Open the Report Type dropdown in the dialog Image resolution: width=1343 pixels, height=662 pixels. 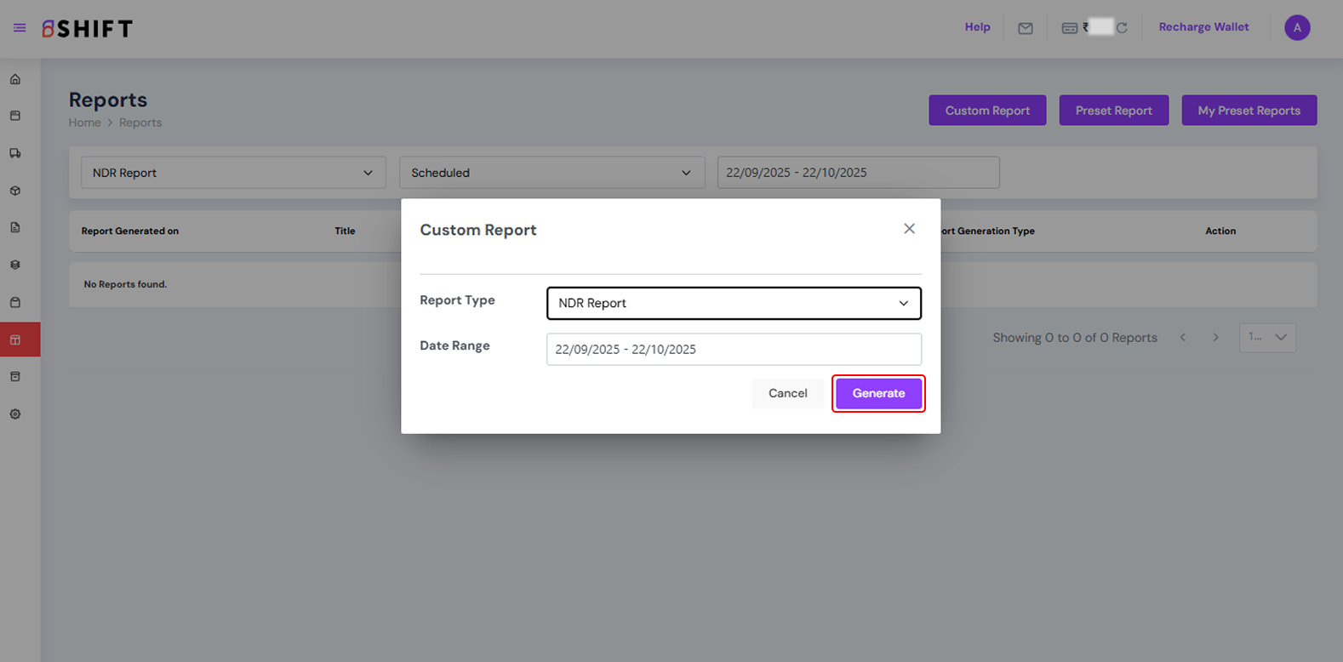coord(733,303)
